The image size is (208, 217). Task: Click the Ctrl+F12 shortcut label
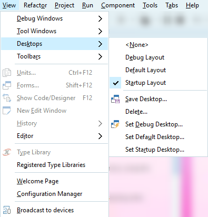pos(81,73)
